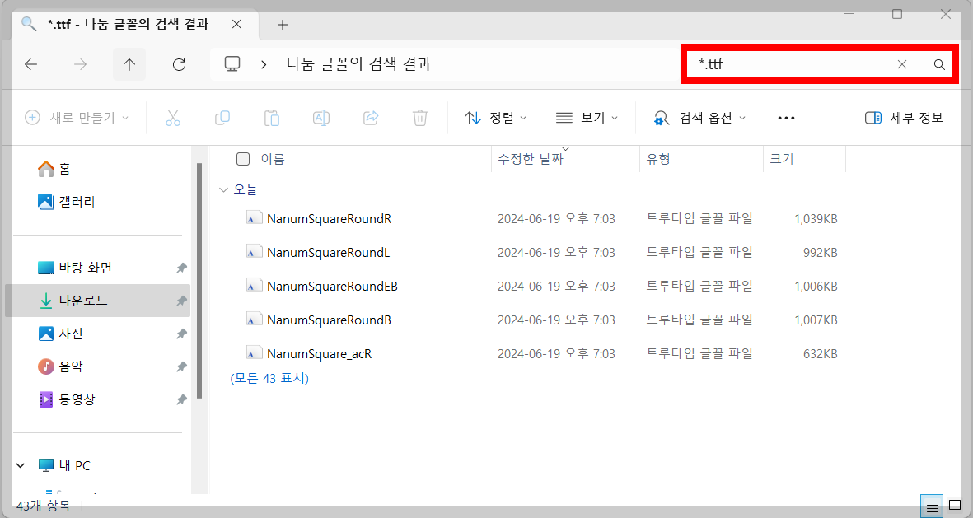Select the Rename icon in toolbar
Image resolution: width=973 pixels, height=518 pixels.
(320, 117)
